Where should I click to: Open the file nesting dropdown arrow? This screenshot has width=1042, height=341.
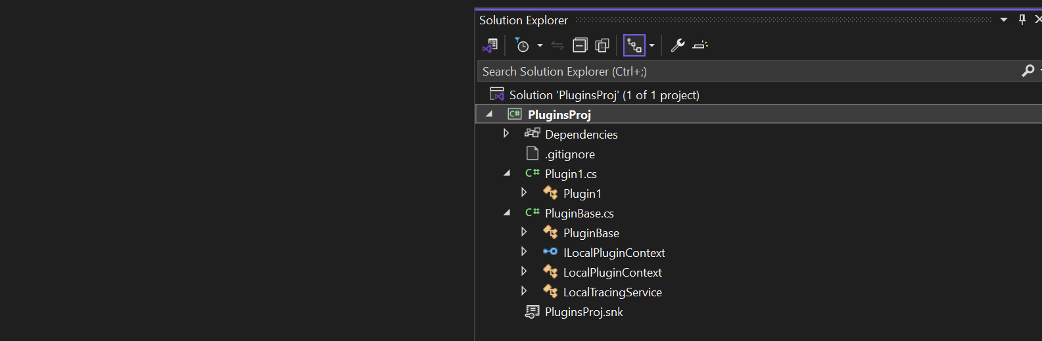coord(651,45)
